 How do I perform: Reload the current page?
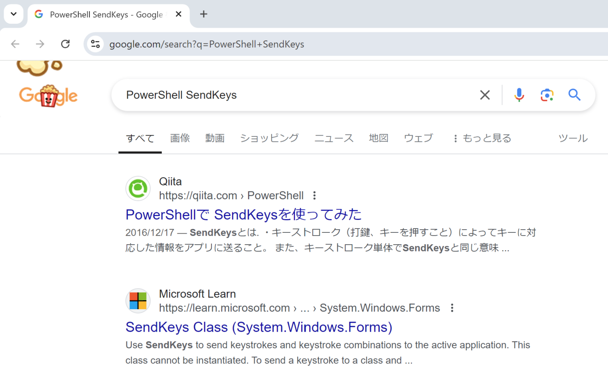pos(65,44)
